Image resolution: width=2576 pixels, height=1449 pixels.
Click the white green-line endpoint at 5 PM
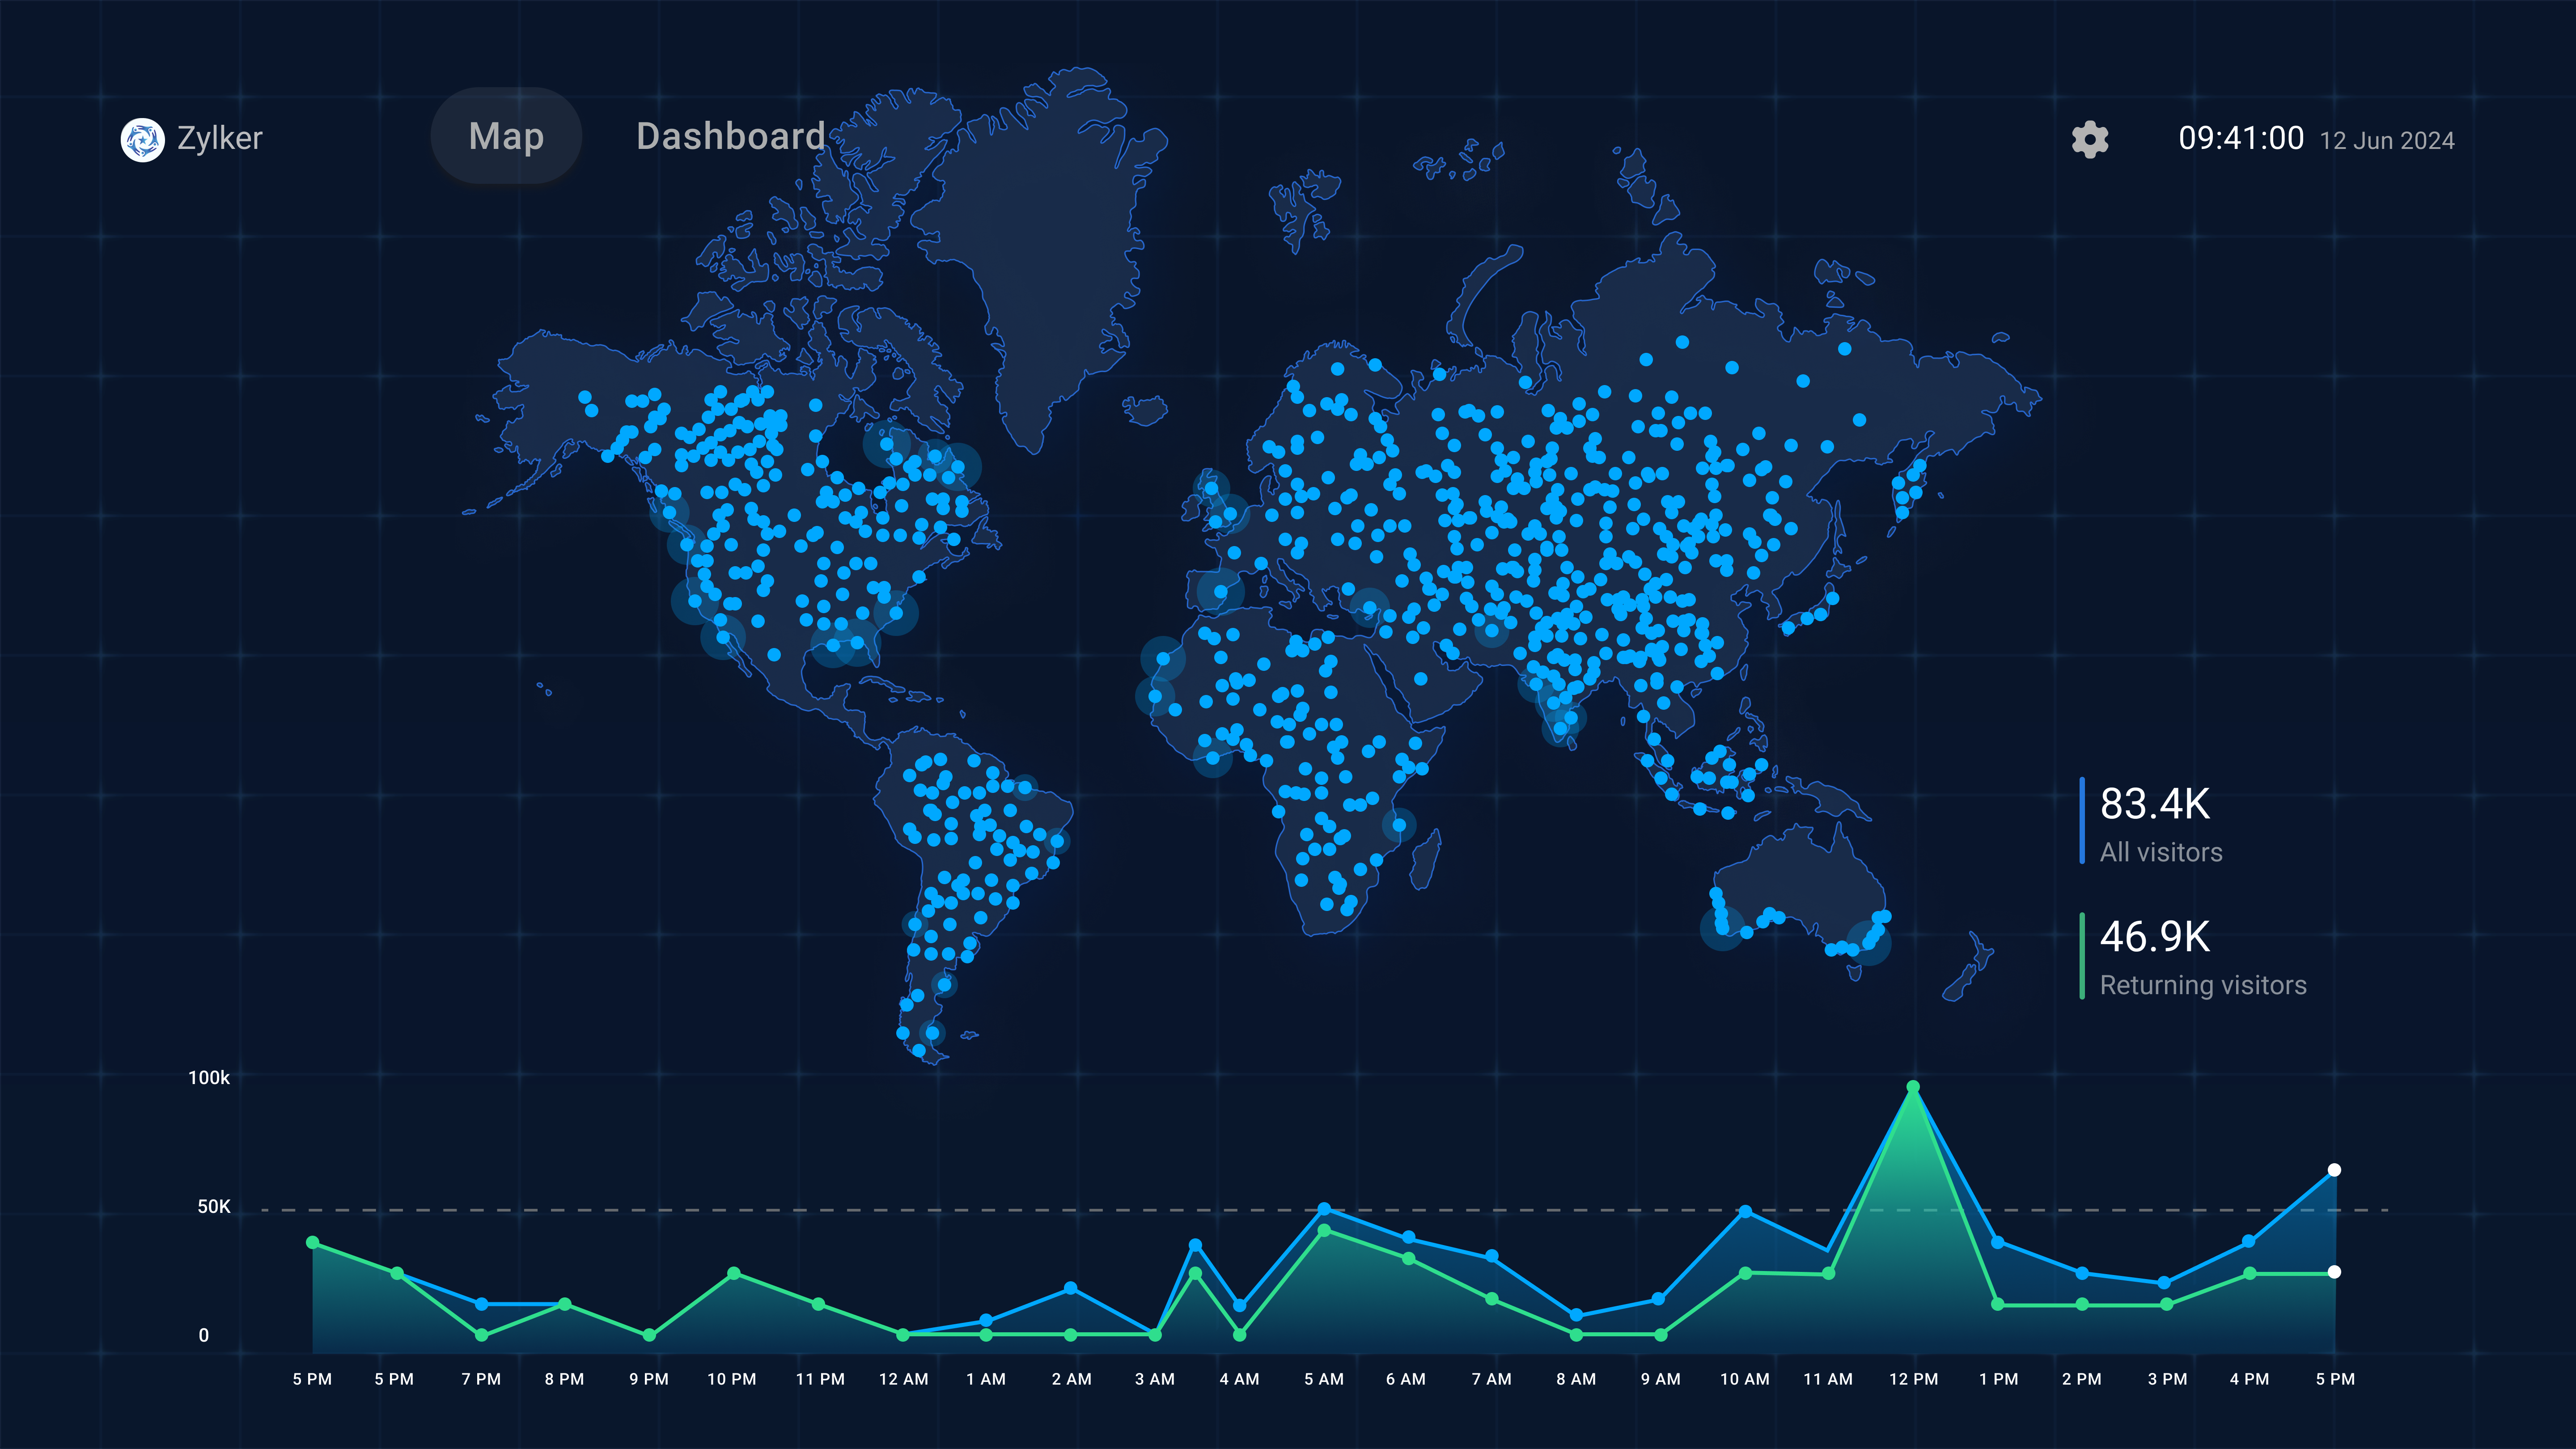(x=2334, y=1272)
